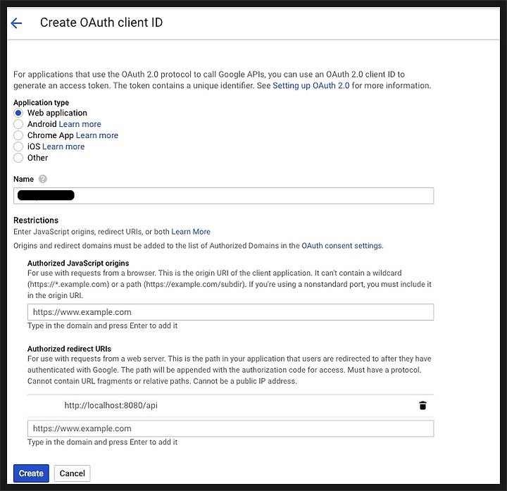Focus the Authorized JavaScript origins input field

(230, 312)
